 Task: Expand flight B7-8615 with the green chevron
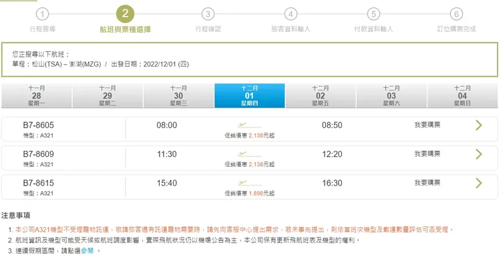click(478, 183)
